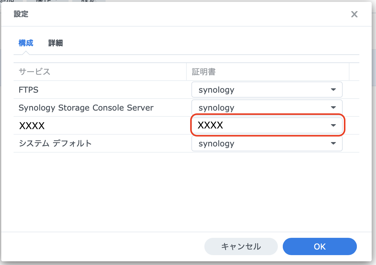376x265 pixels.
Task: Open the Synology Storage Console Server certificate dropdown
Action: tap(267, 107)
